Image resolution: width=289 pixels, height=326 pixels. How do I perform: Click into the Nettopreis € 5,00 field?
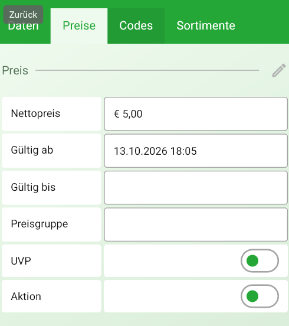pyautogui.click(x=196, y=114)
